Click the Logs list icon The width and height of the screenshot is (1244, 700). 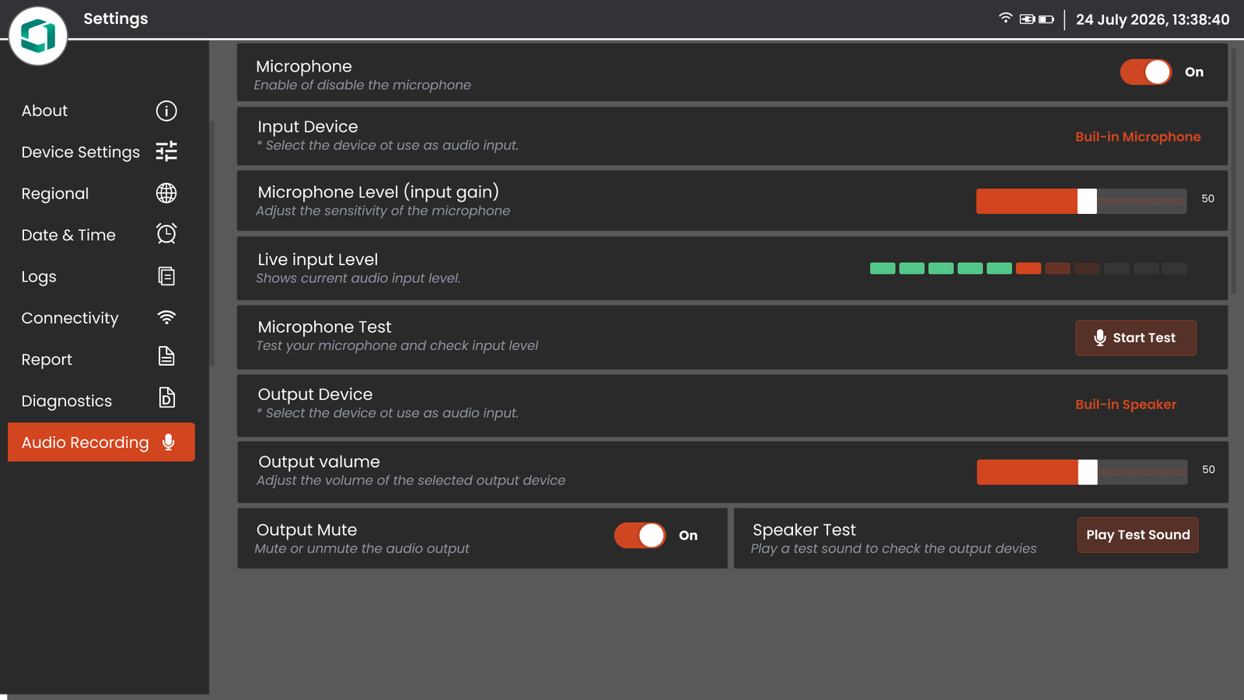click(166, 276)
